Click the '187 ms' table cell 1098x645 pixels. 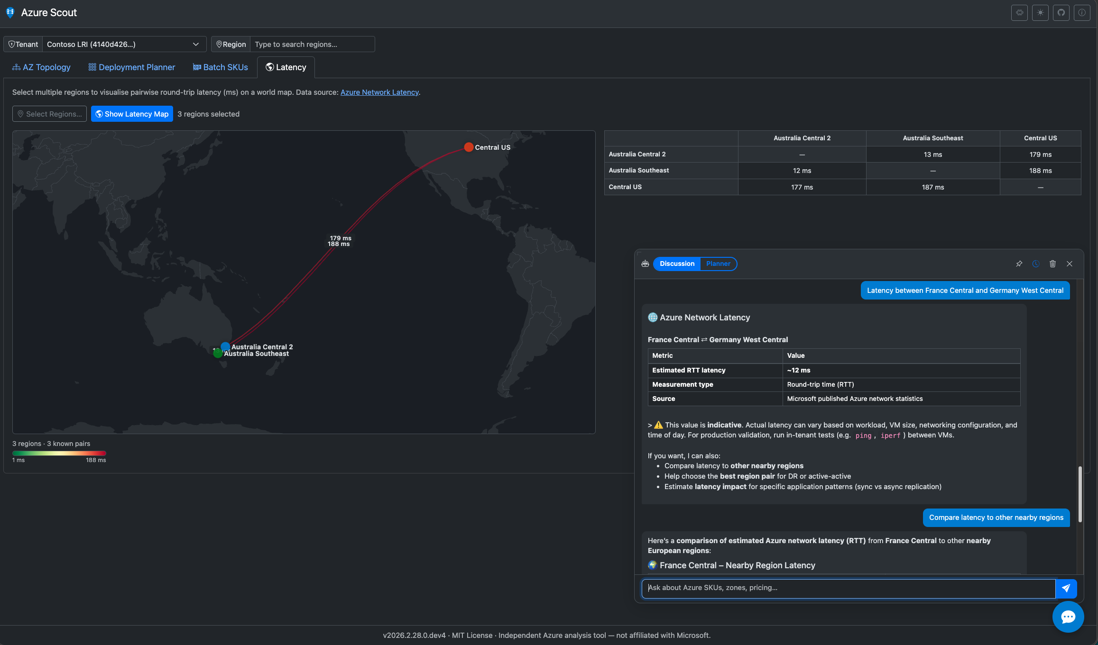point(933,187)
